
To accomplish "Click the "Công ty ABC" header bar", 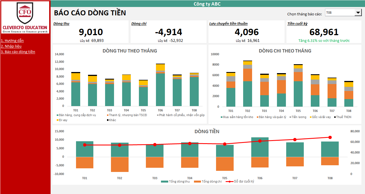I will click(x=207, y=4).
